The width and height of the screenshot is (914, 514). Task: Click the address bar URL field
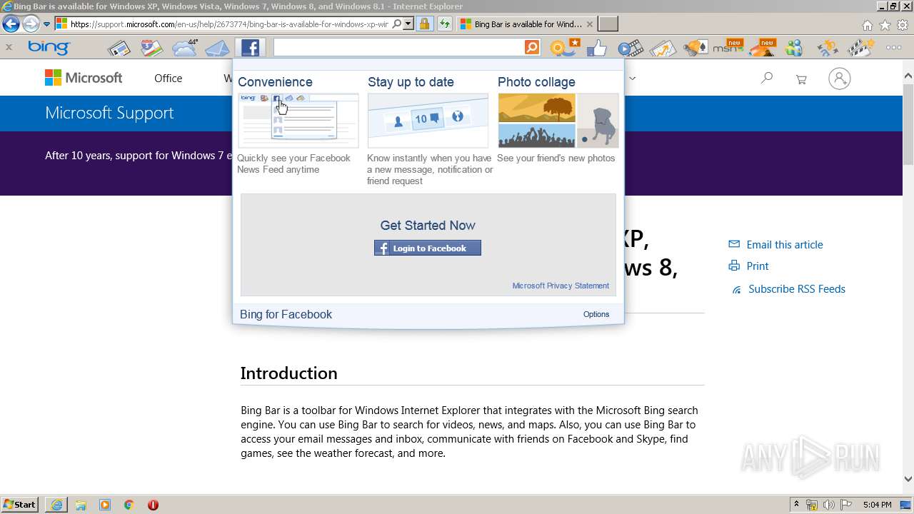tap(228, 24)
